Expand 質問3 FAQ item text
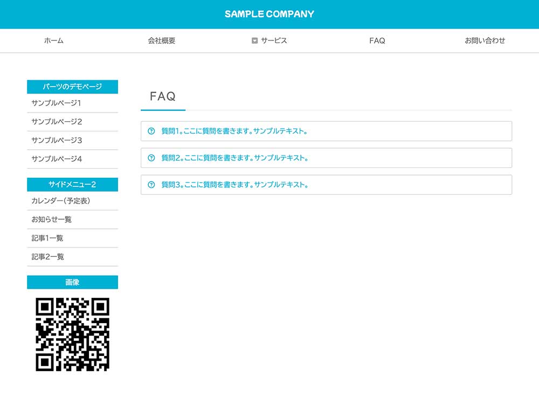The image size is (539, 399). [235, 184]
